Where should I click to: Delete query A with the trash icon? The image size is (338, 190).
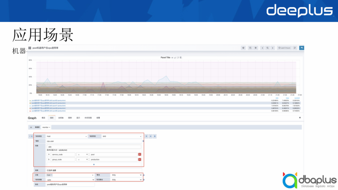(x=155, y=136)
